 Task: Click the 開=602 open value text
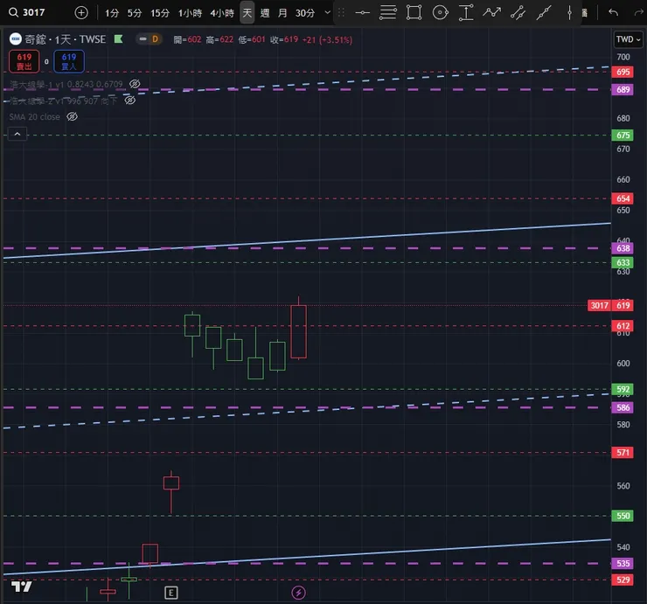[187, 39]
